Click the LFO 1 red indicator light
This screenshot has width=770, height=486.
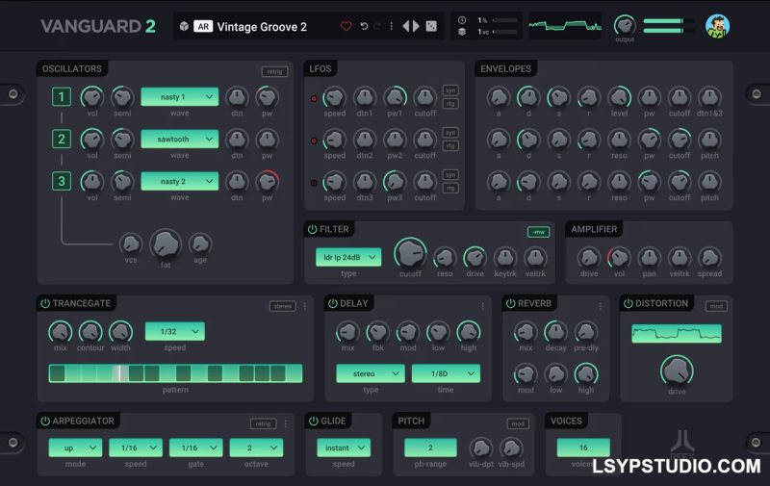(314, 99)
